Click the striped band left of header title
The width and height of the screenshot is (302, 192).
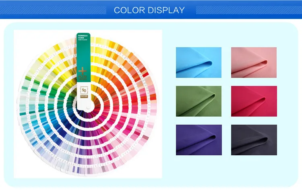53,10
